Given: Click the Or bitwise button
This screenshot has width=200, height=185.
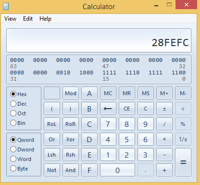Looking at the screenshot, I should (52, 139).
